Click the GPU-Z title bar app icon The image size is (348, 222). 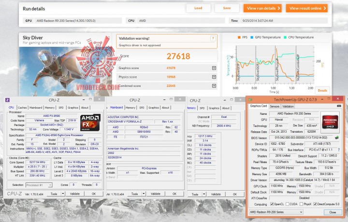tap(250, 99)
